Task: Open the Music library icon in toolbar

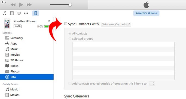Action: click(5, 13)
